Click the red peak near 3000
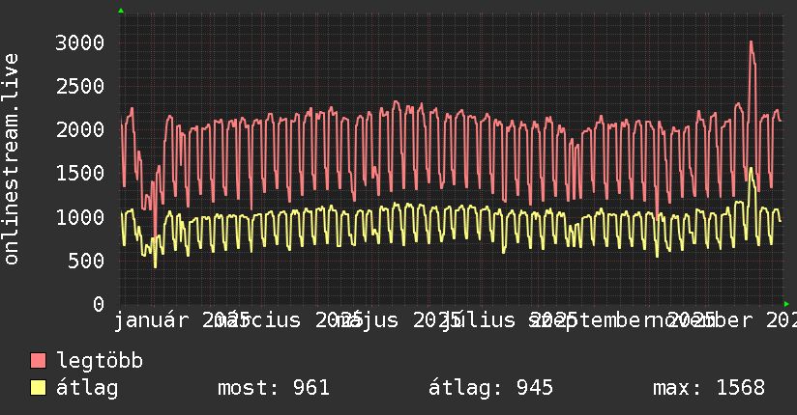The image size is (797, 415). coord(751,43)
